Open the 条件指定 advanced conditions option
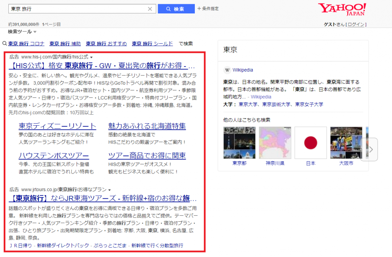 coord(208,8)
